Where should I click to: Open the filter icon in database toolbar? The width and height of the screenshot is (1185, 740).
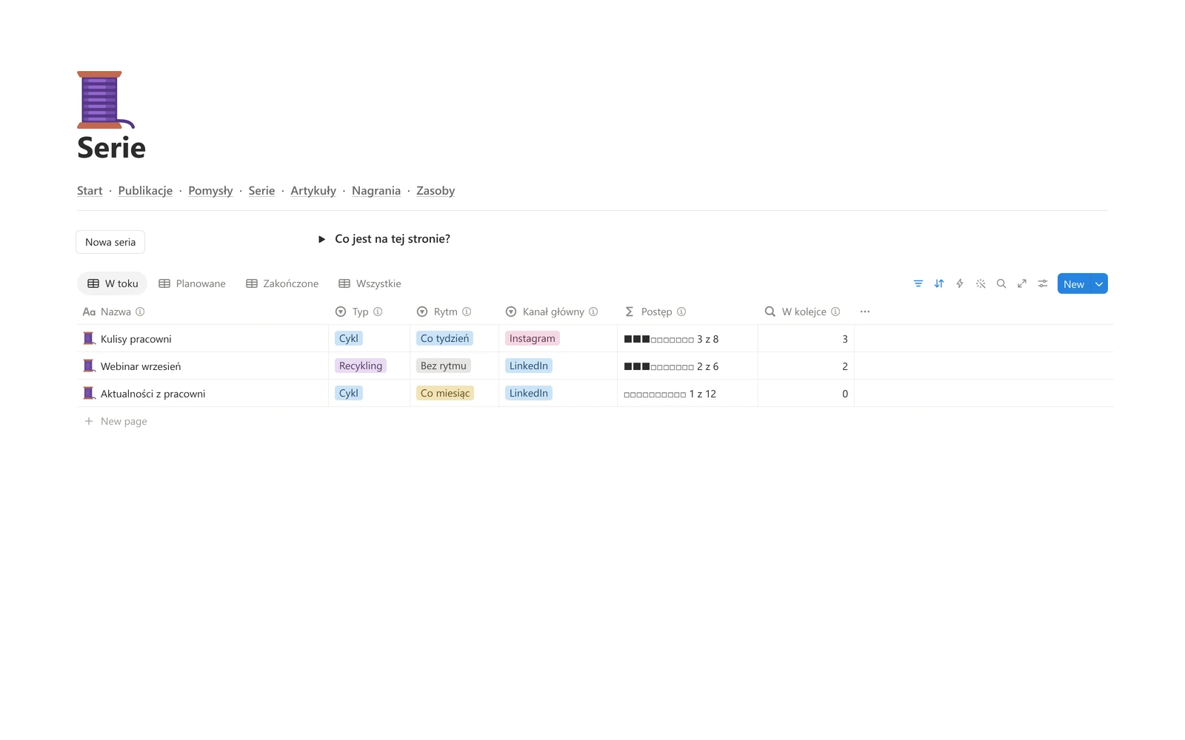coord(918,283)
